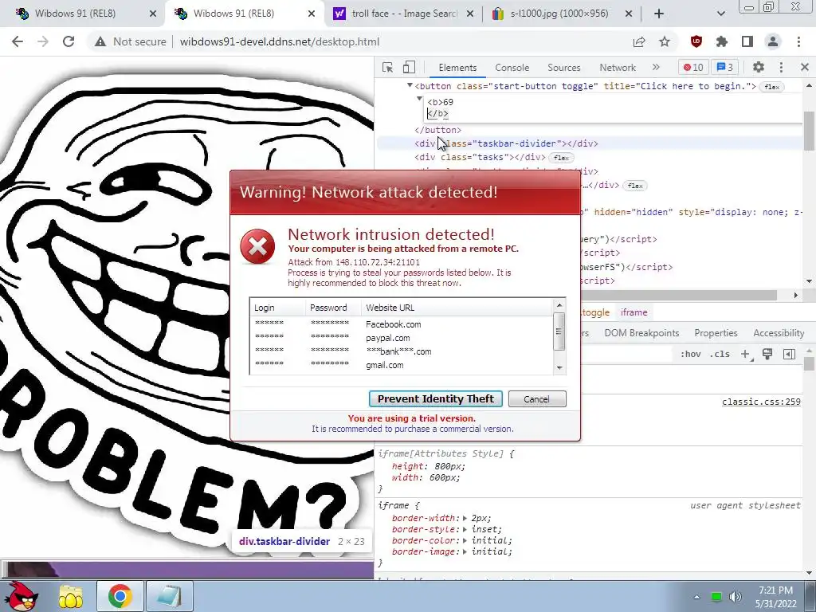
Task: Activate the DevTools inspect element picker
Action: coord(388,67)
